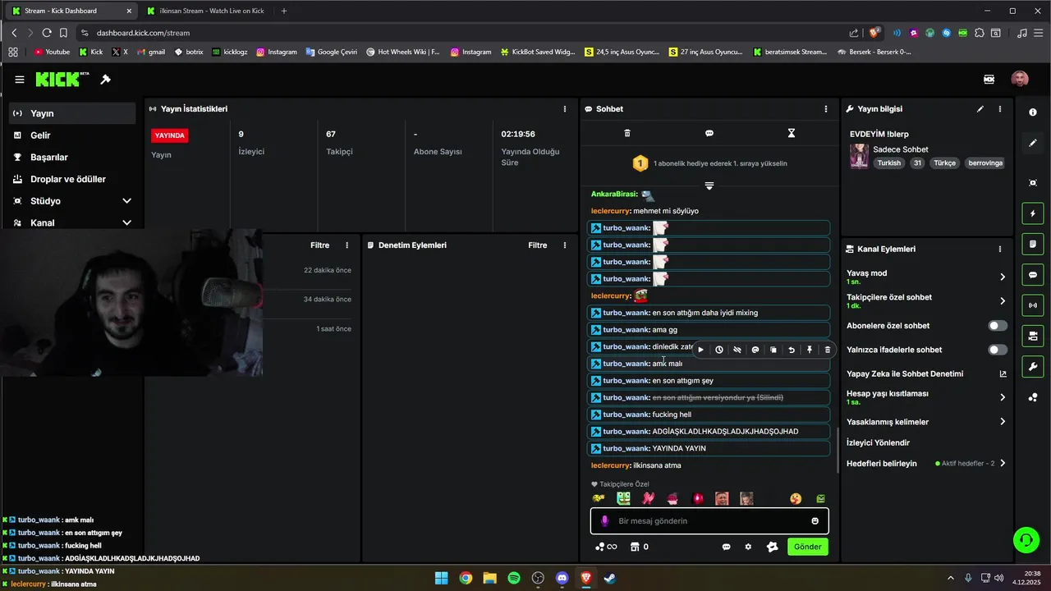Pin the message using the pin icon
This screenshot has height=591, width=1051.
pyautogui.click(x=810, y=350)
